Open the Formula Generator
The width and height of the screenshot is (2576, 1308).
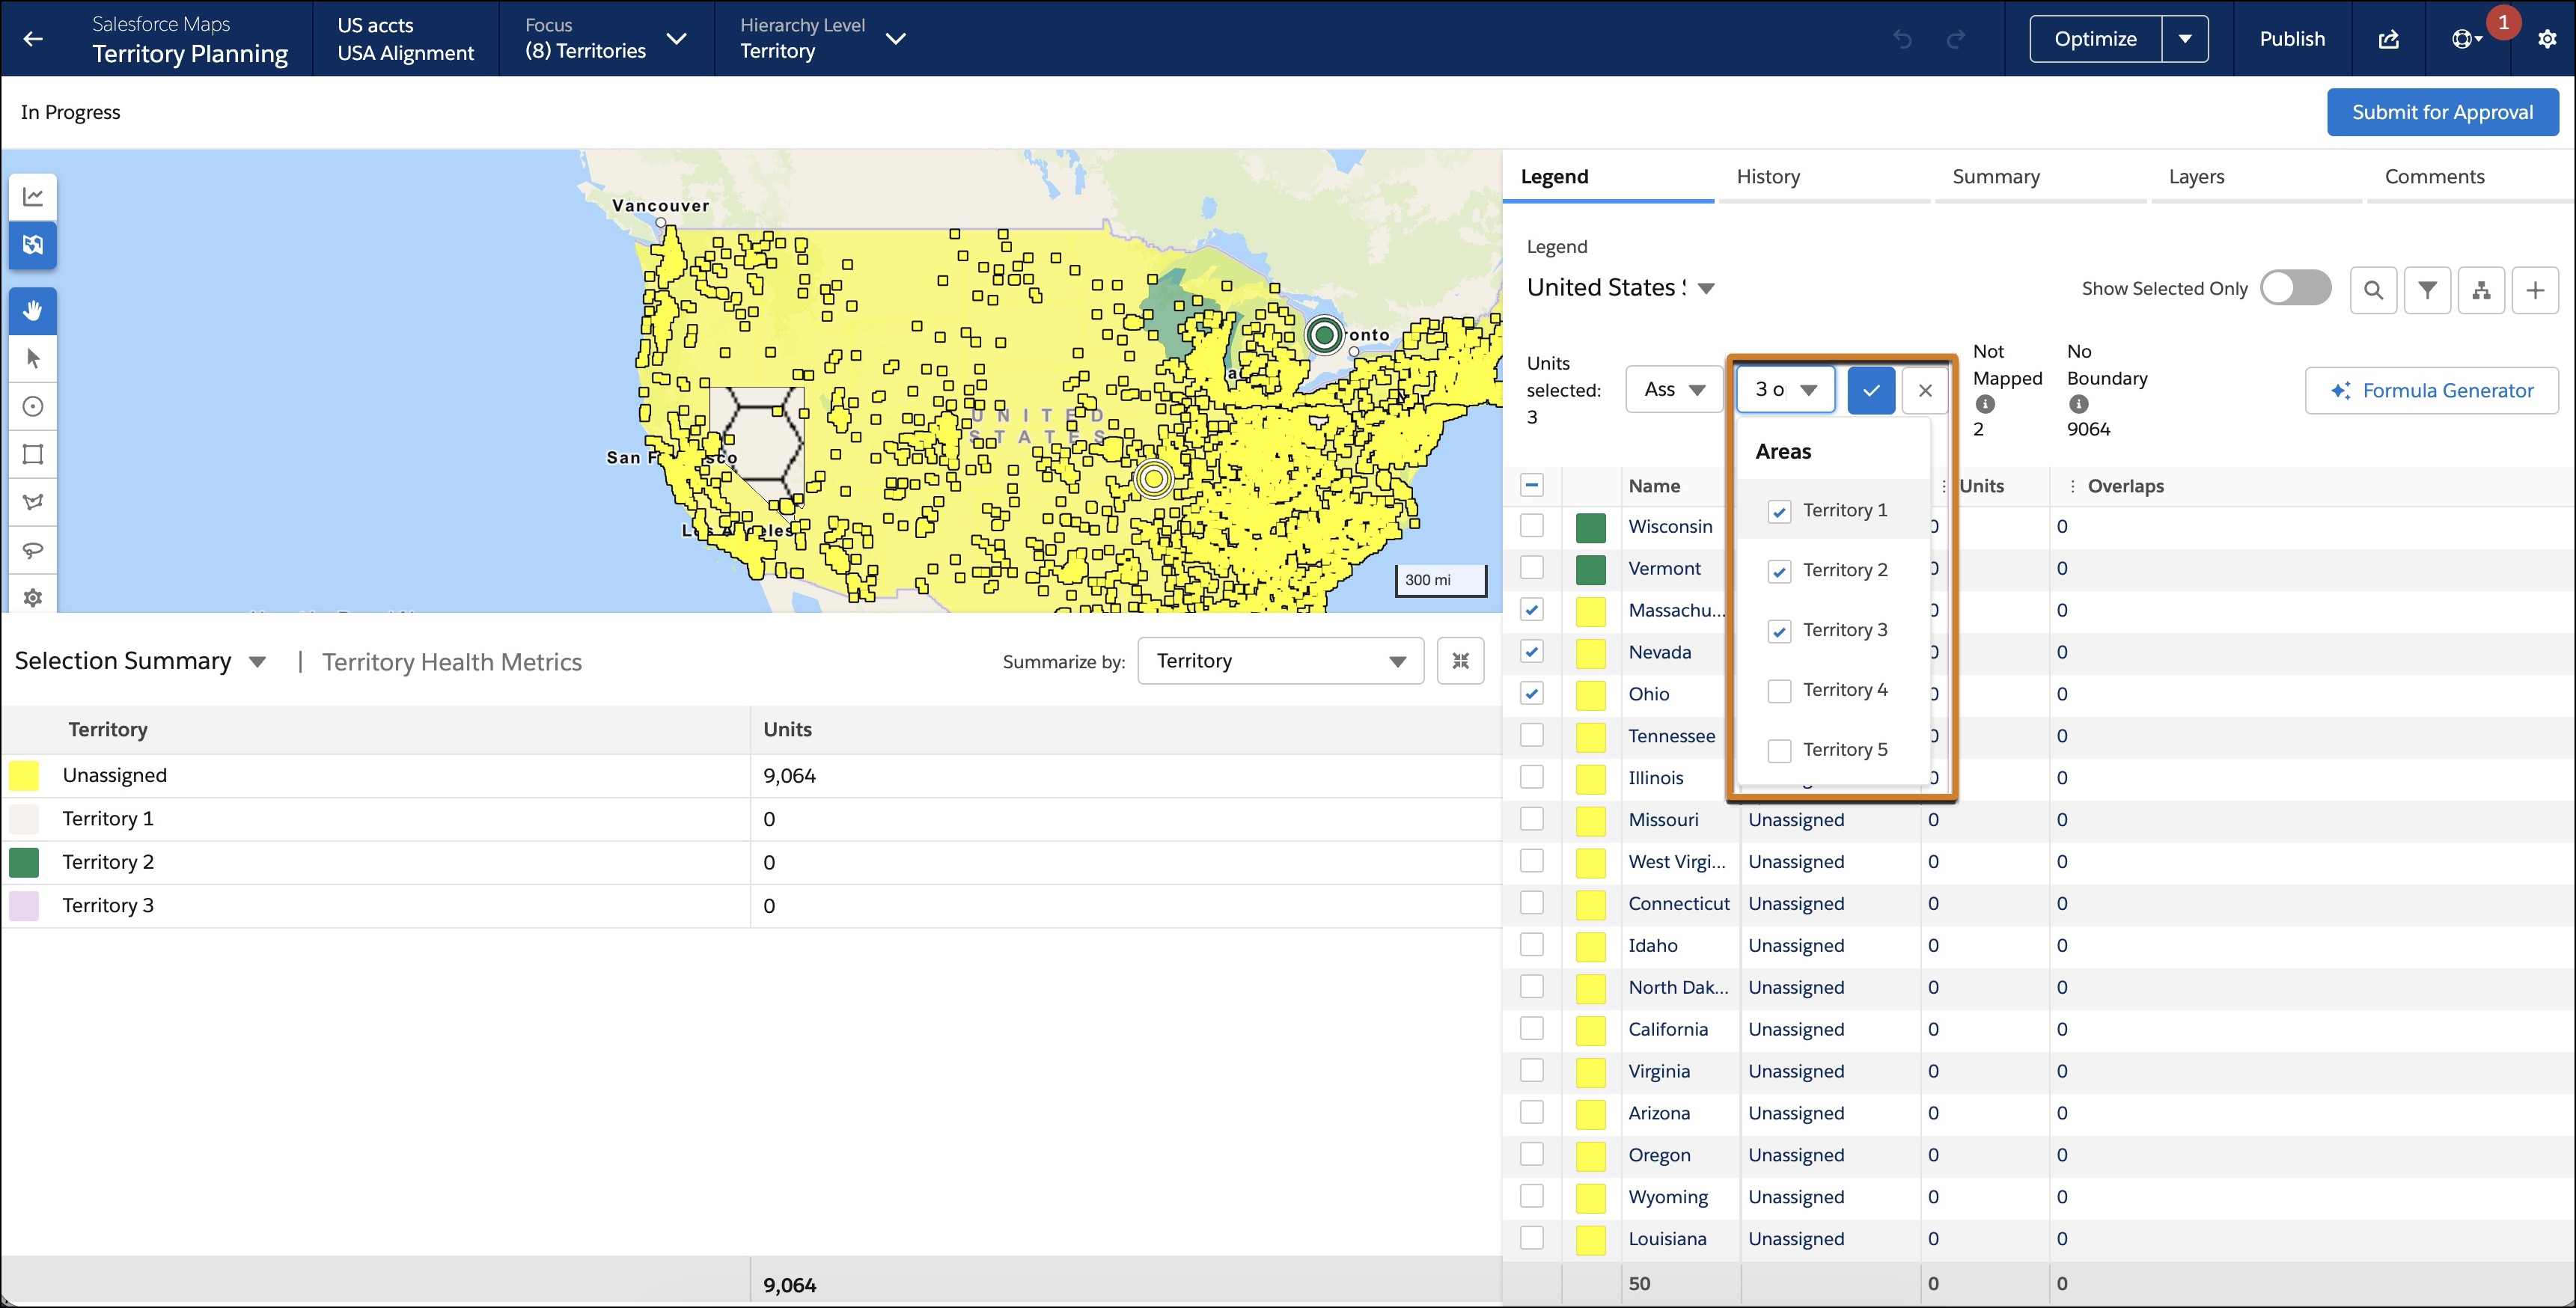click(x=2431, y=390)
